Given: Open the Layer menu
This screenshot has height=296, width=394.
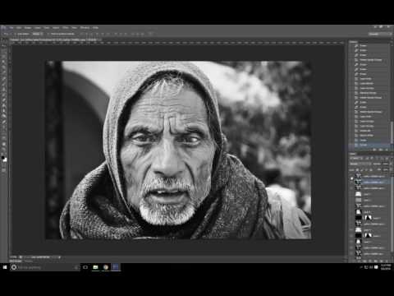Looking at the screenshot, I should [x=38, y=28].
